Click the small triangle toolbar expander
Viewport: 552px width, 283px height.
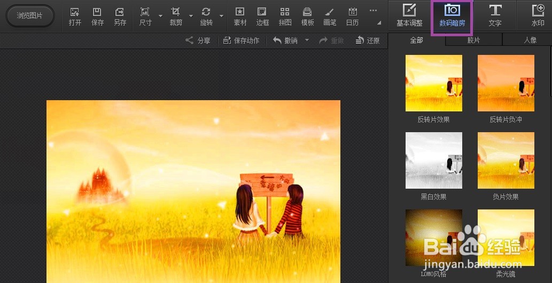click(379, 23)
